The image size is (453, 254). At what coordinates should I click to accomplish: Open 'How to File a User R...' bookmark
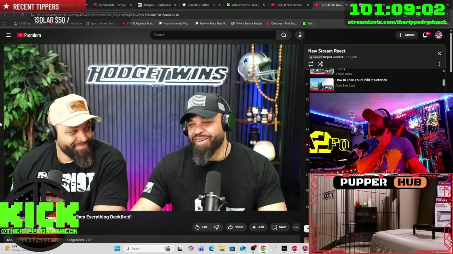(x=211, y=23)
